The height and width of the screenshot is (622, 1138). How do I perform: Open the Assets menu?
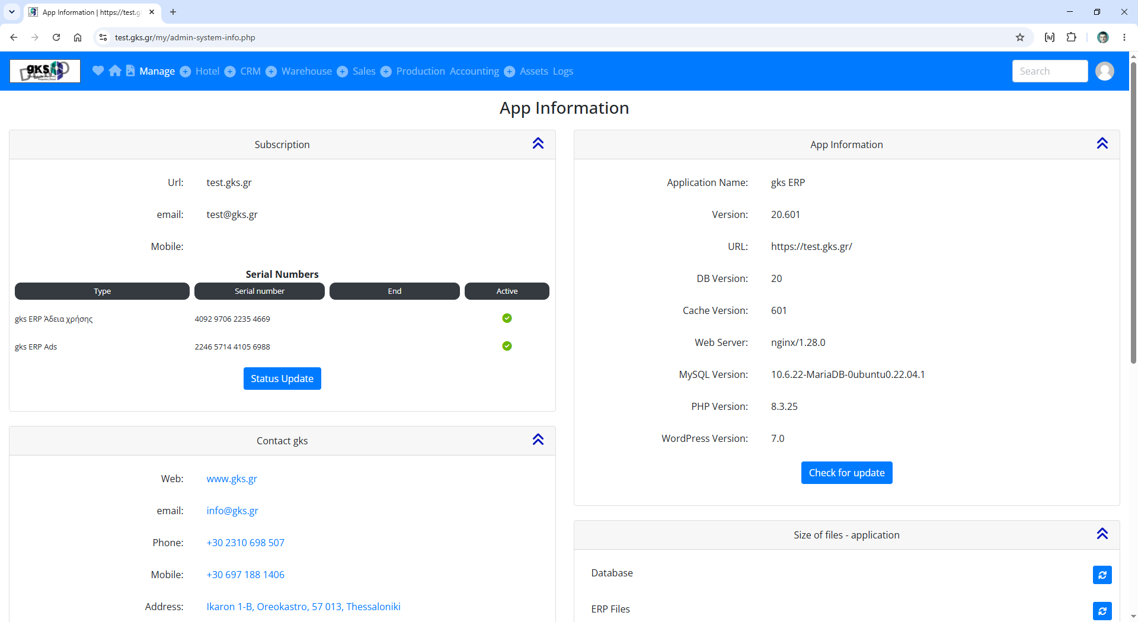(x=534, y=71)
